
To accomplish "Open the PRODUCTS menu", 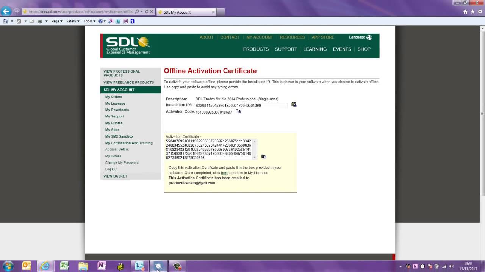I will [256, 49].
